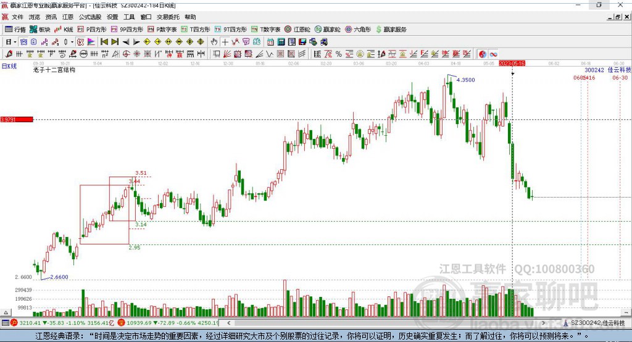Open the 9T四方形 tool
This screenshot has width=632, height=342.
click(231, 30)
